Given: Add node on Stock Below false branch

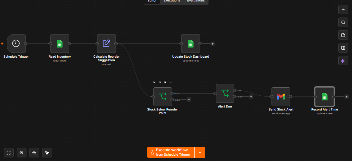Looking at the screenshot, I should (x=189, y=100).
